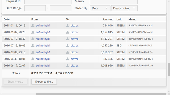Export transfers with Export to file button
Viewport: 170px width, 95px height.
tap(44, 82)
